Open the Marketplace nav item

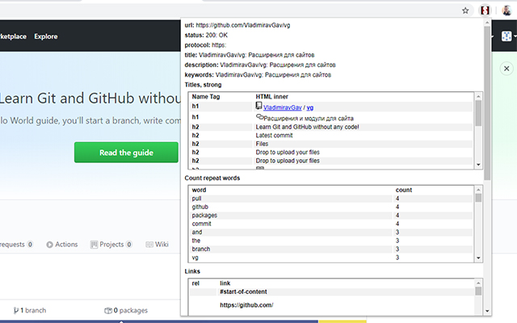(x=13, y=36)
